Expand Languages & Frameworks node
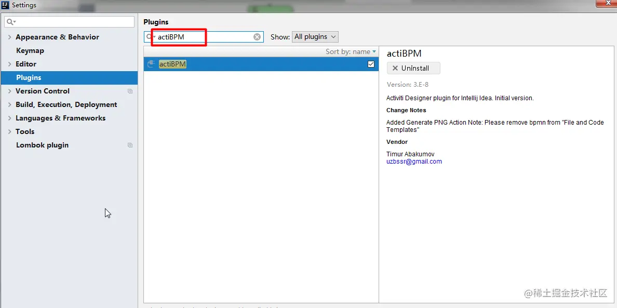This screenshot has height=308, width=617. click(x=9, y=118)
